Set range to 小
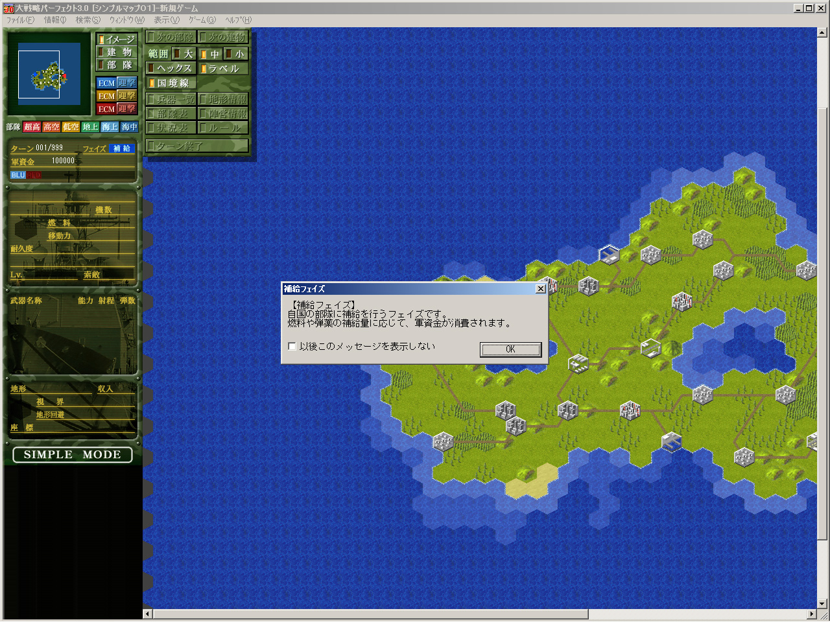 pos(236,54)
